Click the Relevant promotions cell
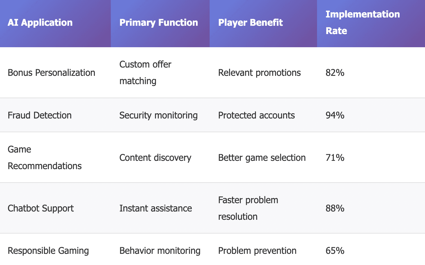This screenshot has height=265, width=425. [x=259, y=73]
